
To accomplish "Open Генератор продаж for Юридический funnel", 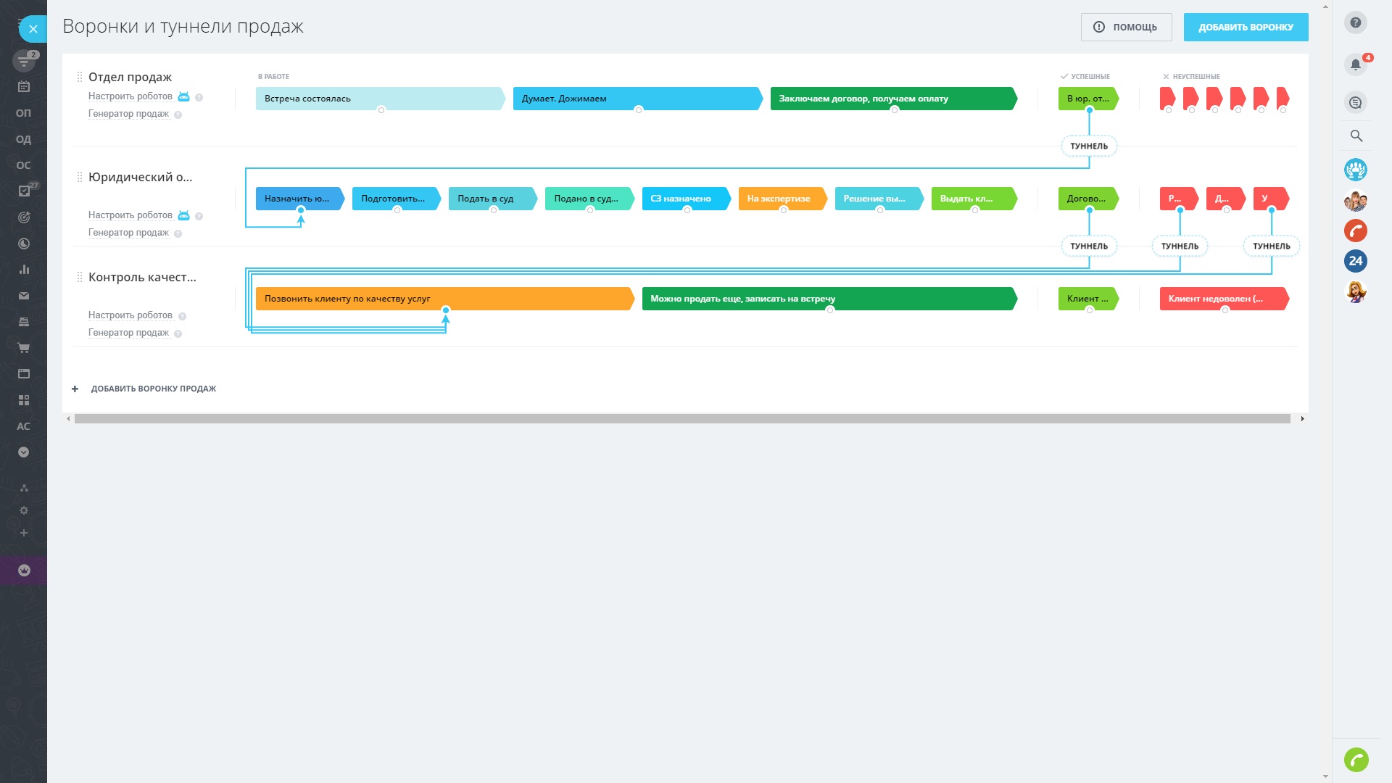I will pyautogui.click(x=128, y=233).
